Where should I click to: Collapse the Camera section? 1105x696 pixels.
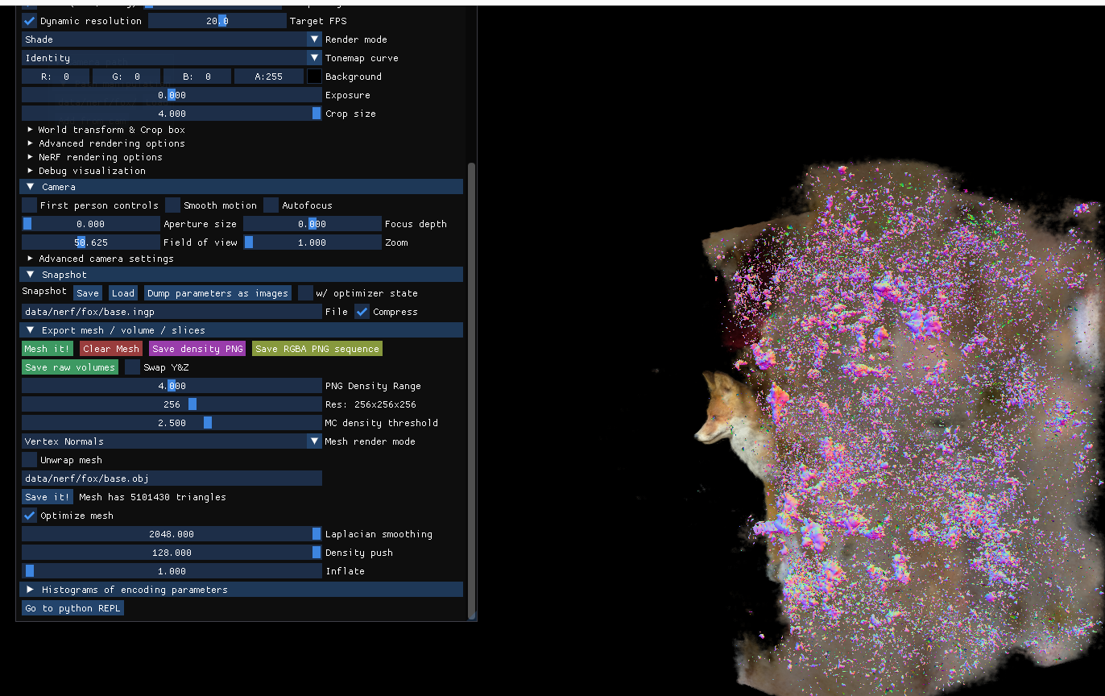(30, 186)
